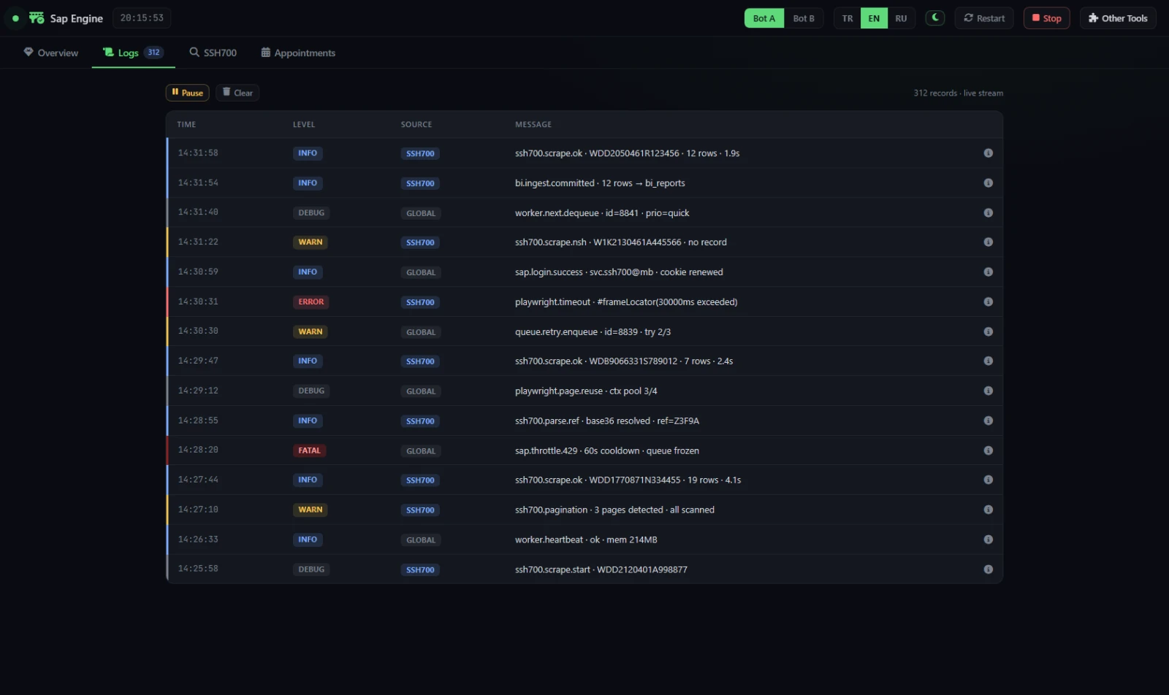Image resolution: width=1169 pixels, height=695 pixels.
Task: Click GLOBAL source badge at 14:26:33
Action: pos(421,540)
